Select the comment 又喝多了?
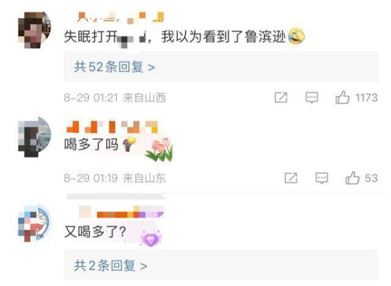Image resolution: width=391 pixels, height=286 pixels. pyautogui.click(x=95, y=232)
